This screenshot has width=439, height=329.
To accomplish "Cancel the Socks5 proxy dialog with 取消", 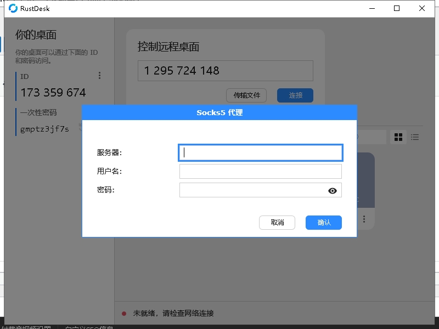I will pos(277,223).
